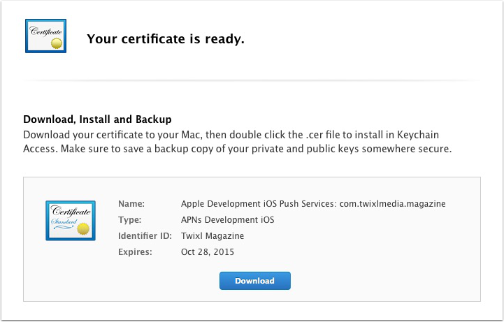Select the 'Oct 28, 2015' expiry date
Viewport: 504px width, 322px height.
(x=208, y=252)
